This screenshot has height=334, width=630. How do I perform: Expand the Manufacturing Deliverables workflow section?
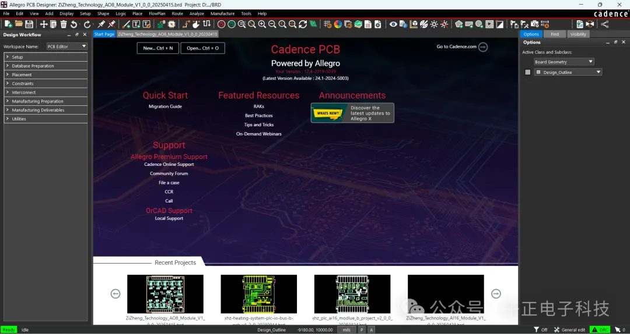(x=45, y=110)
